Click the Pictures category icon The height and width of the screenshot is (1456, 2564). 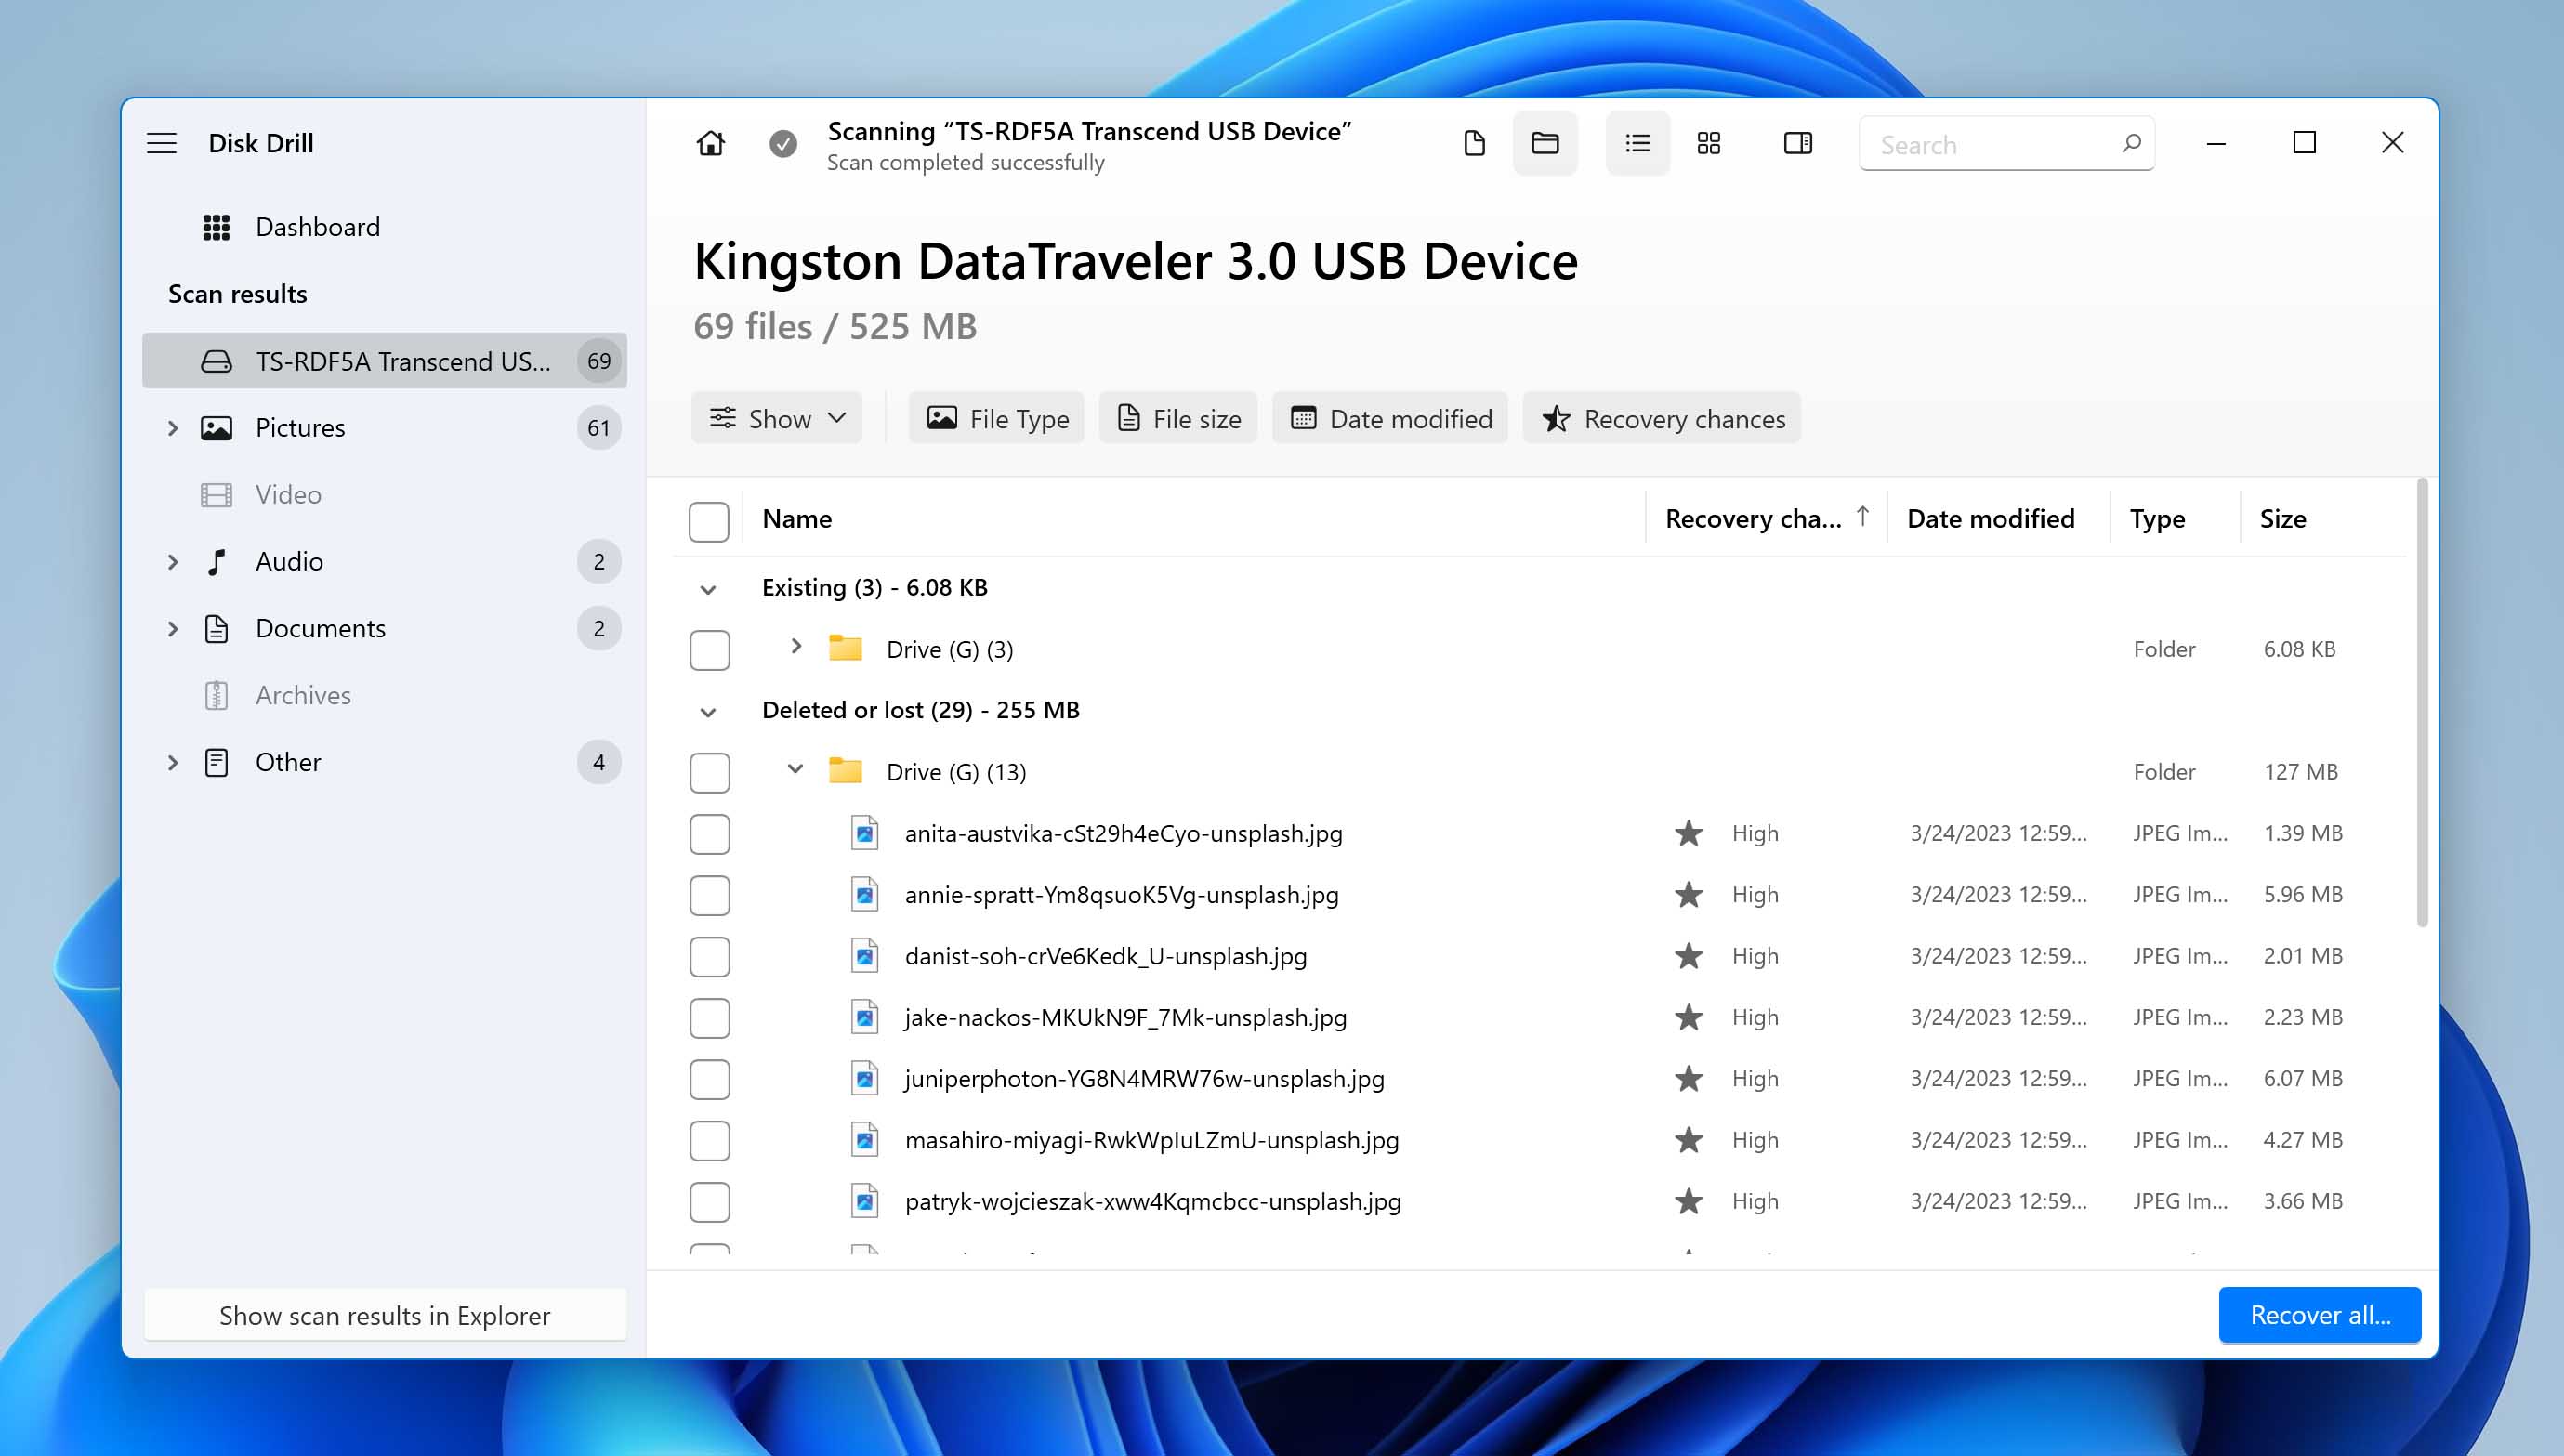216,428
